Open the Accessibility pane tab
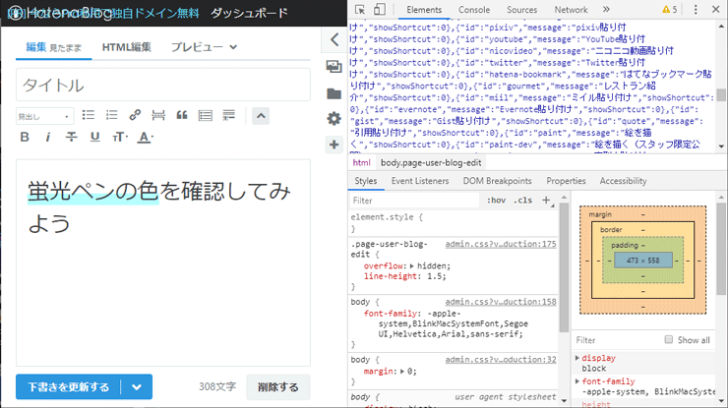Image resolution: width=728 pixels, height=408 pixels. tap(623, 181)
